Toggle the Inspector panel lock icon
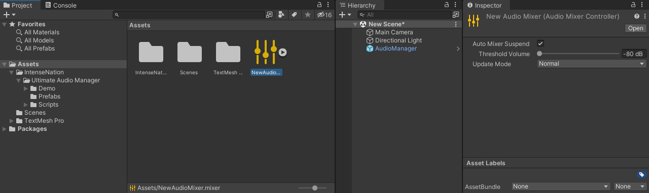 634,5
